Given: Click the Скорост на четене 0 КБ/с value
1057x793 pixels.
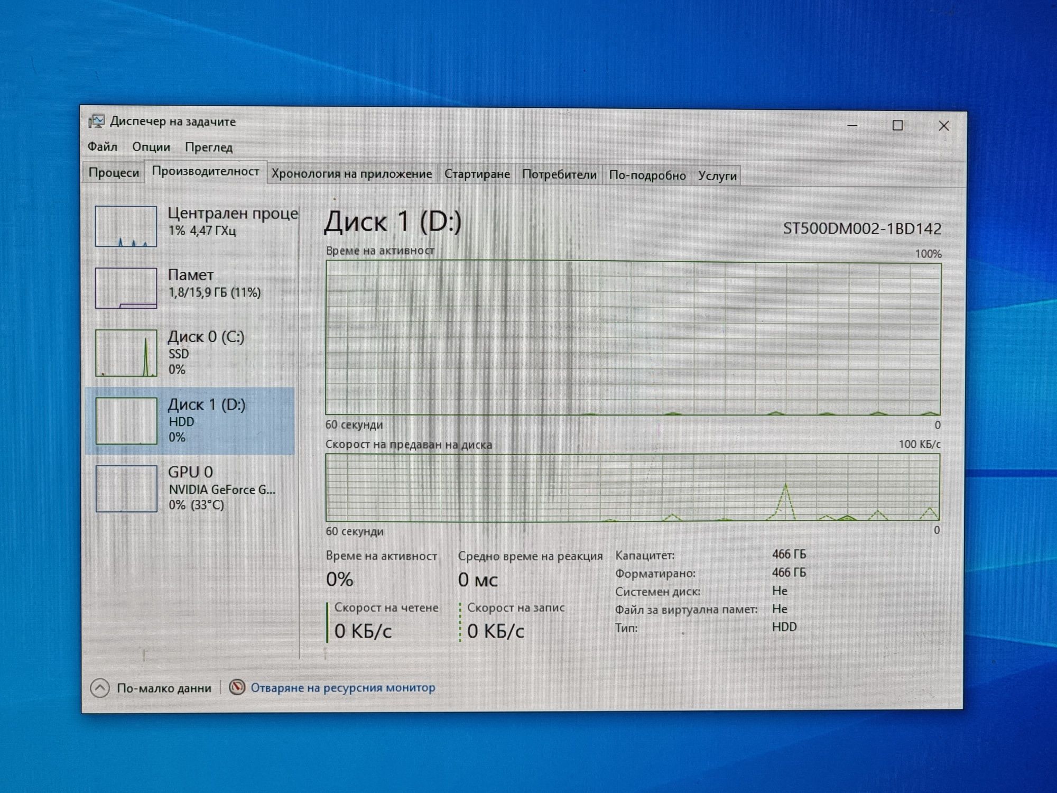Looking at the screenshot, I should click(363, 631).
